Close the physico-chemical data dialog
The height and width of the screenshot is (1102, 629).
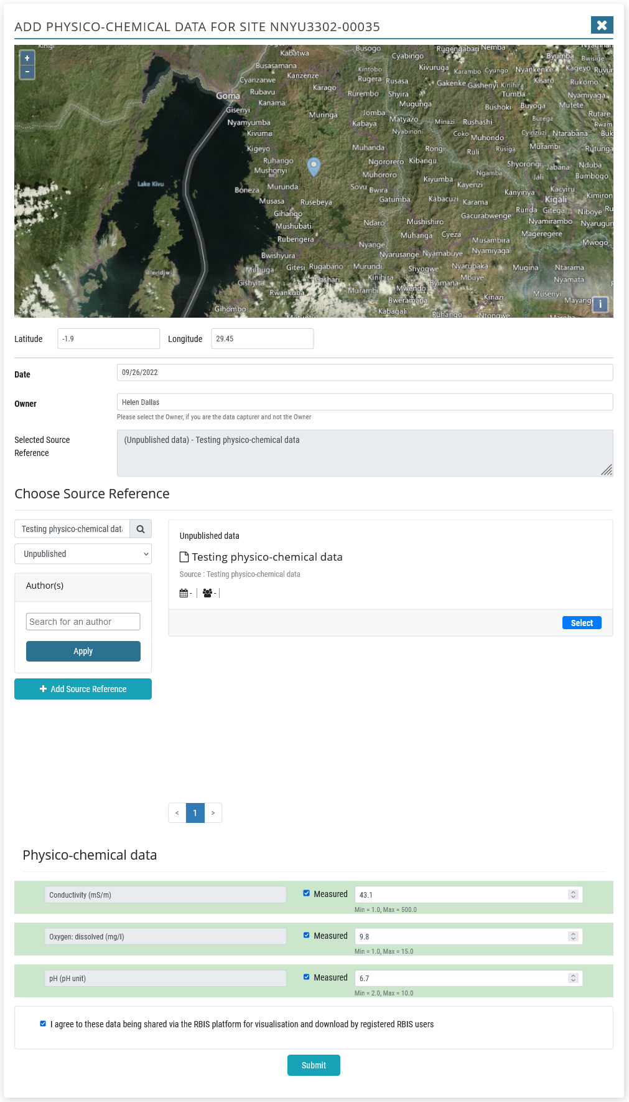602,25
